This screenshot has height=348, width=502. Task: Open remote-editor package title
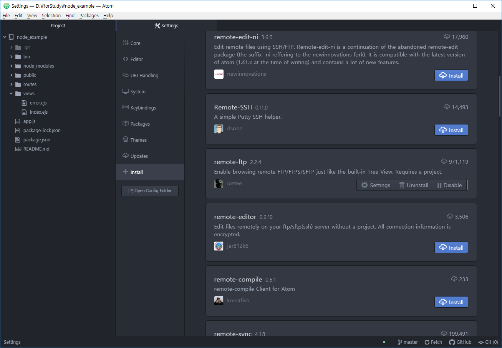pos(235,217)
